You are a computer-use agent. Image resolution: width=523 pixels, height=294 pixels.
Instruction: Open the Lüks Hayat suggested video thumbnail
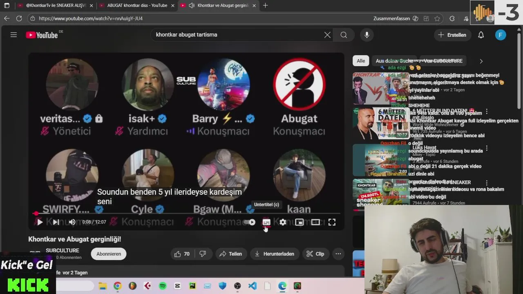381,159
